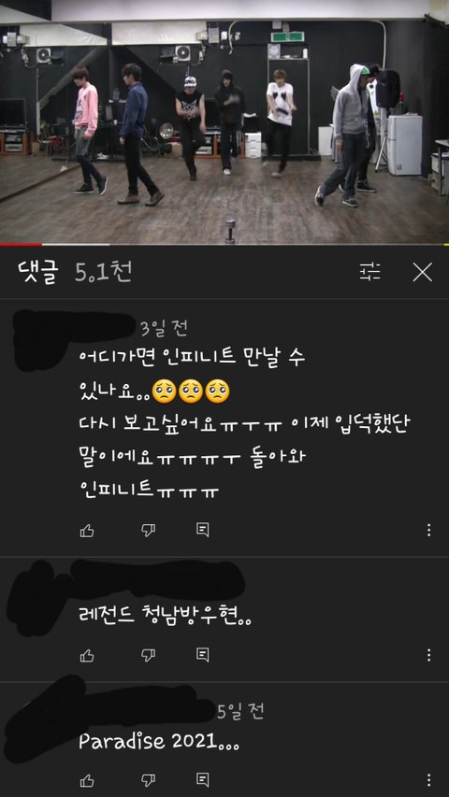Open more options for Paradise 2021 comment
This screenshot has height=797, width=449.
point(428,780)
